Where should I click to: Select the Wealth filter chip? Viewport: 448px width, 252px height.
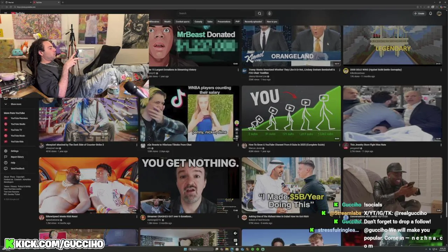168,22
